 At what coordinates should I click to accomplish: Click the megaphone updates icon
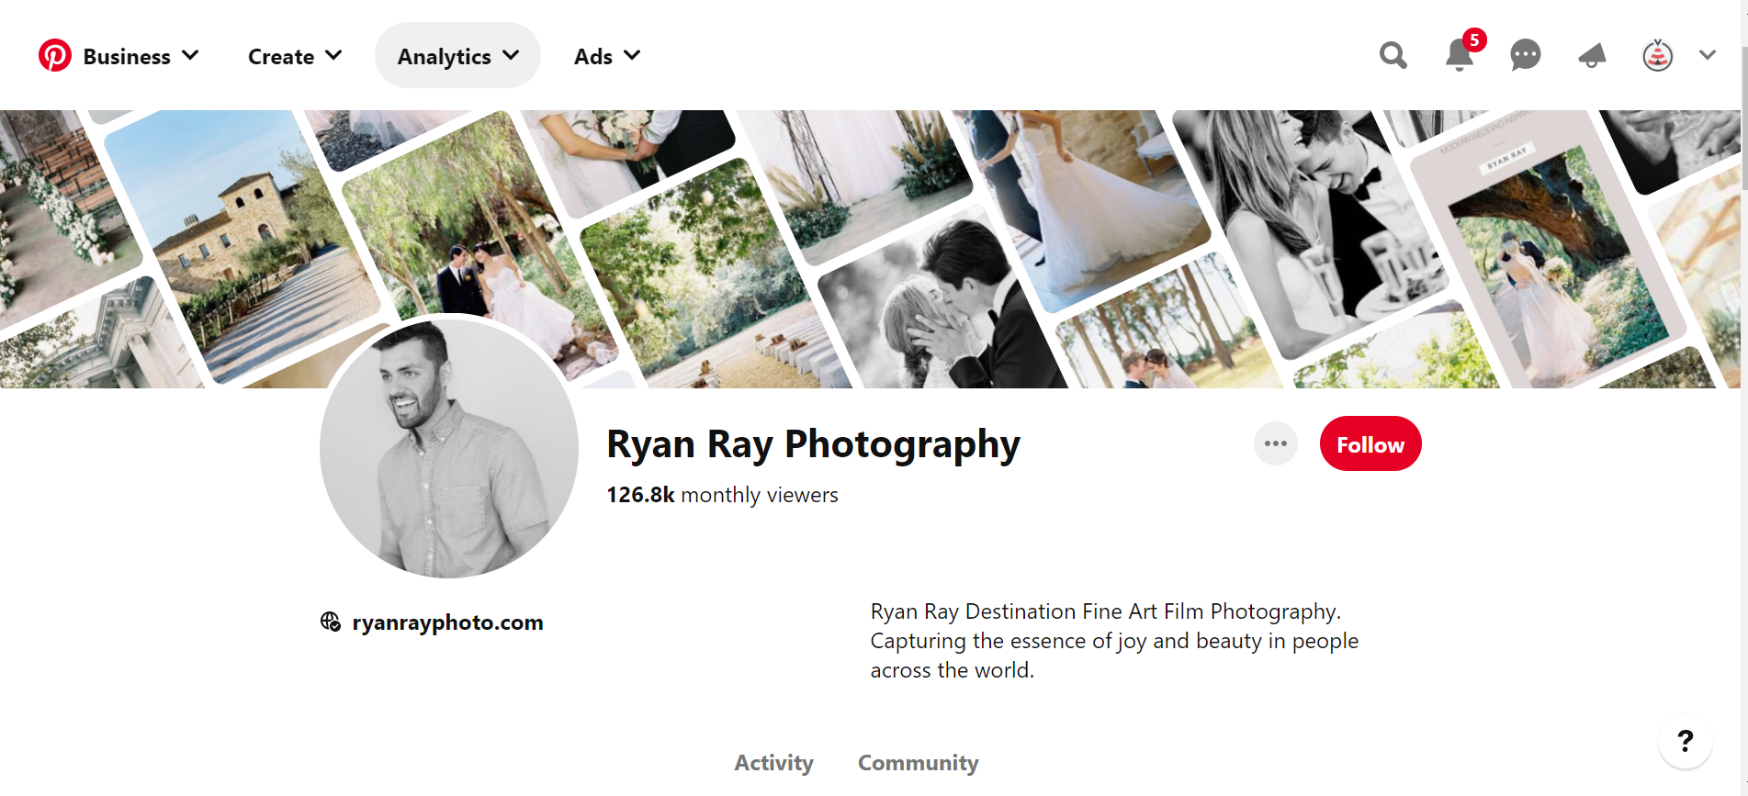tap(1592, 56)
